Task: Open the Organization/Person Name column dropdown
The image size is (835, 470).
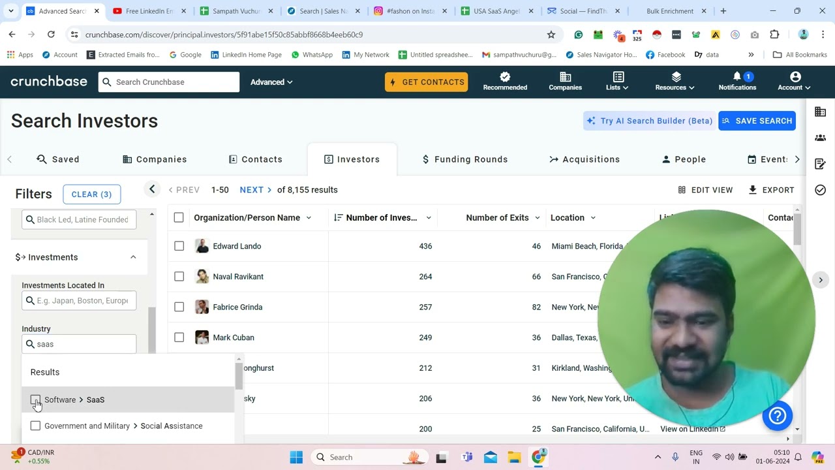Action: 309,218
